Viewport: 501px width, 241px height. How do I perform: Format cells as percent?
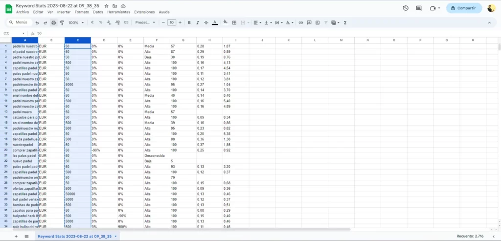(101, 22)
